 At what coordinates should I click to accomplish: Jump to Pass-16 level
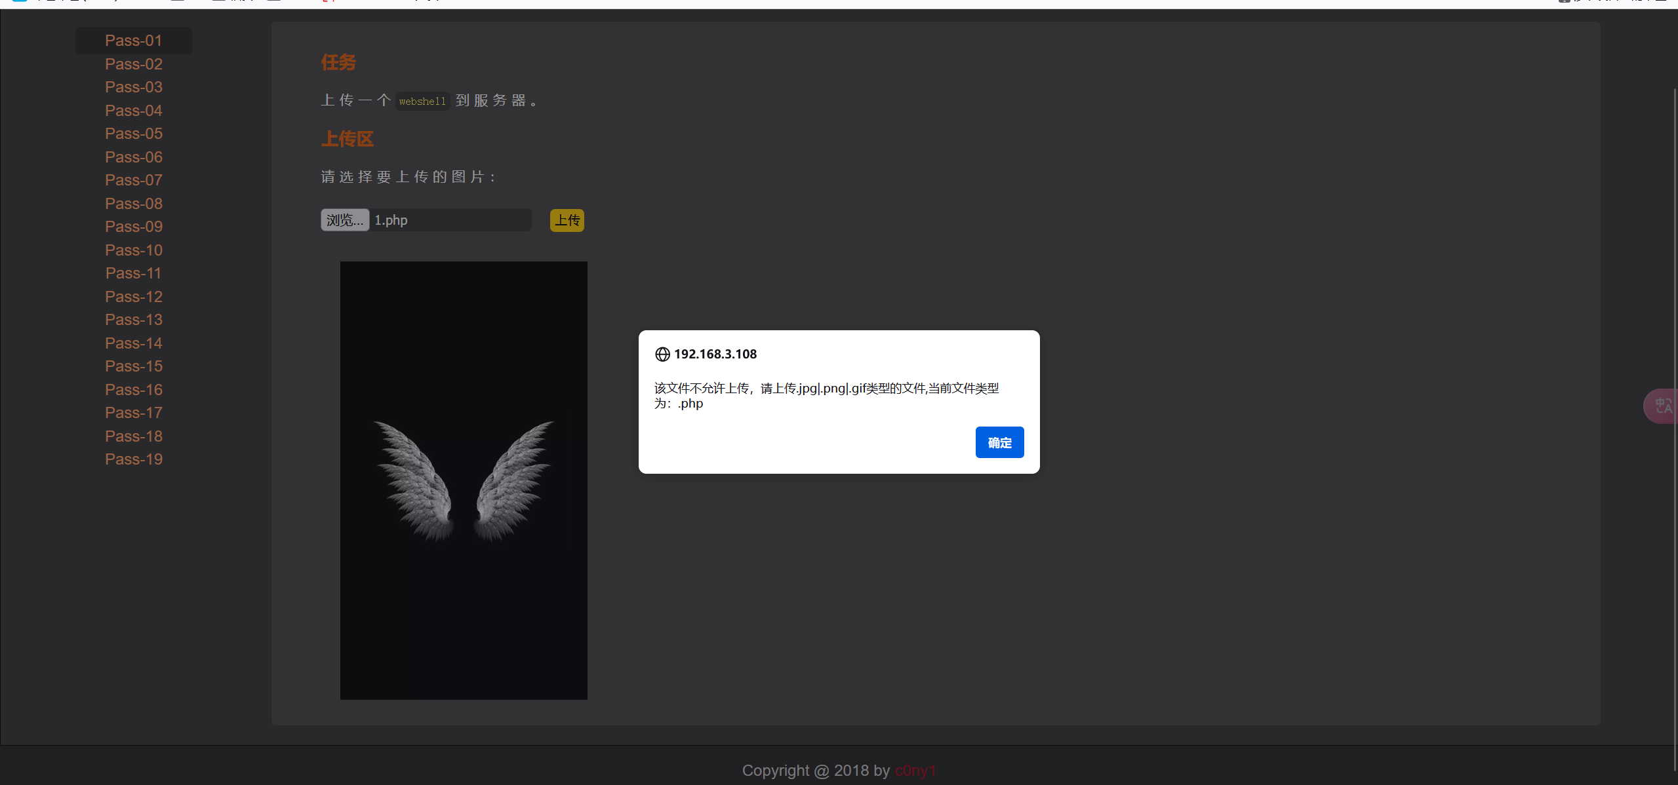134,390
